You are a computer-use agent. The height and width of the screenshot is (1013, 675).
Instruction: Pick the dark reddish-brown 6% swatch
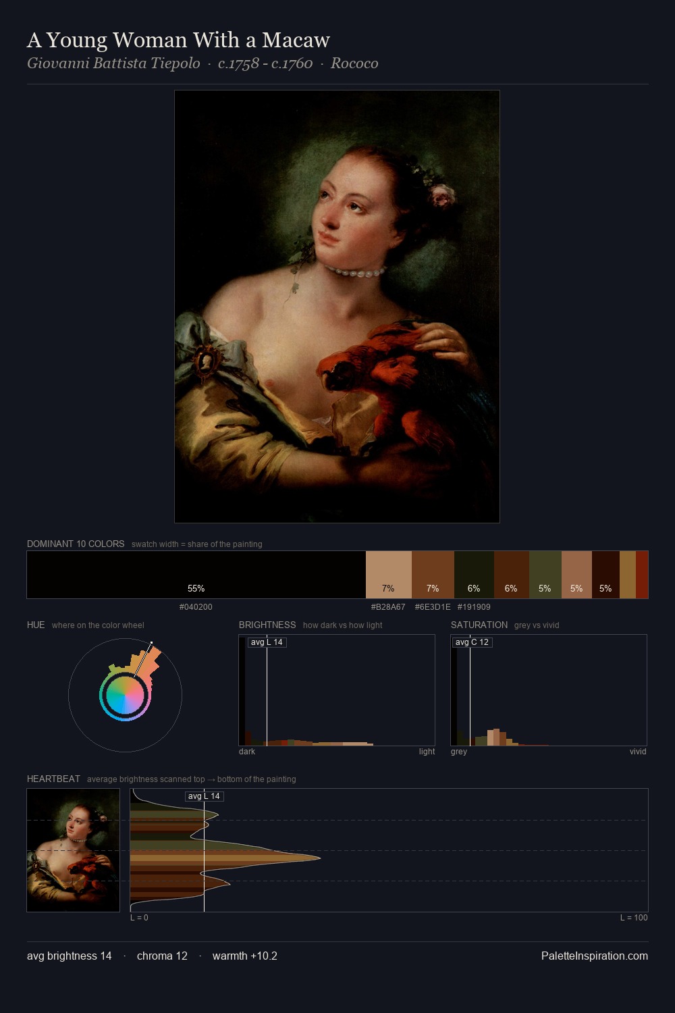tap(512, 575)
